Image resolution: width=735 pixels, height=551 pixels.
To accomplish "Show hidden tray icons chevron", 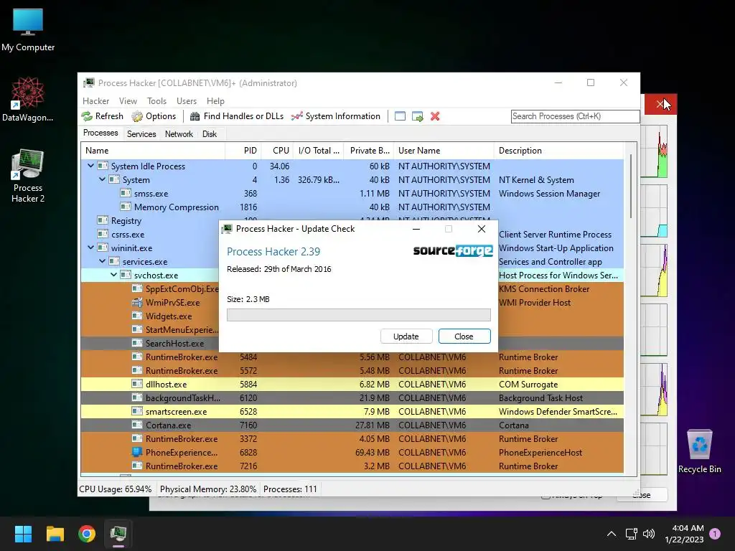I will click(x=612, y=534).
